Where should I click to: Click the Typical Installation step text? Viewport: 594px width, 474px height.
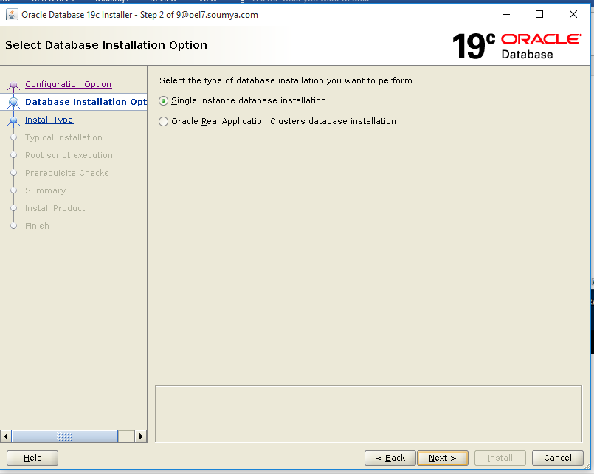[x=63, y=137]
